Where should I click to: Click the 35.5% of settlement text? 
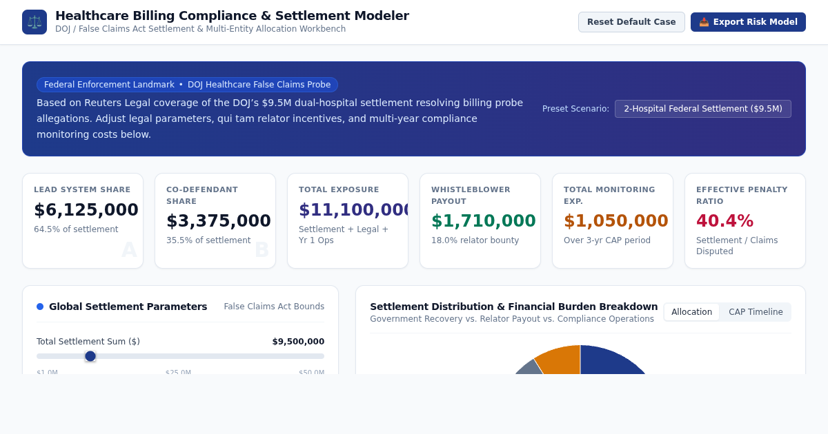point(208,240)
